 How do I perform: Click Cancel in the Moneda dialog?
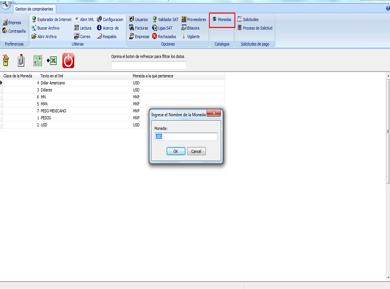click(x=196, y=151)
